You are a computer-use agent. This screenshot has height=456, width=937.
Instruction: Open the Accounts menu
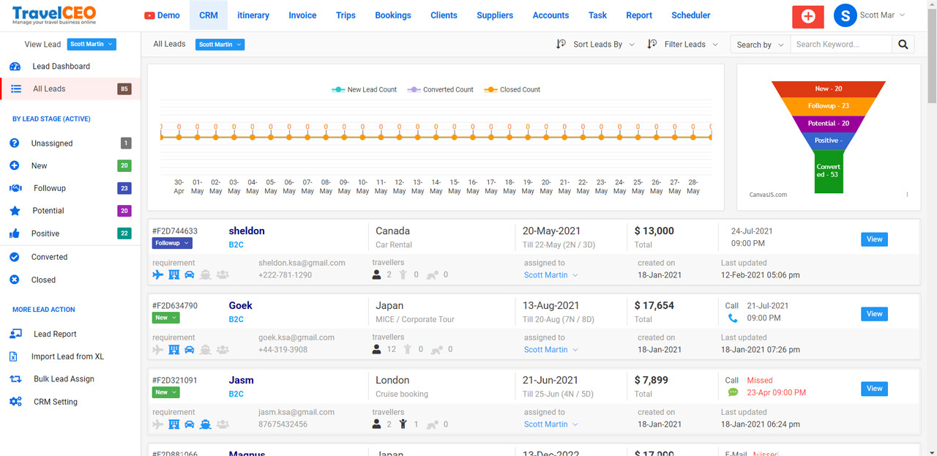point(550,15)
